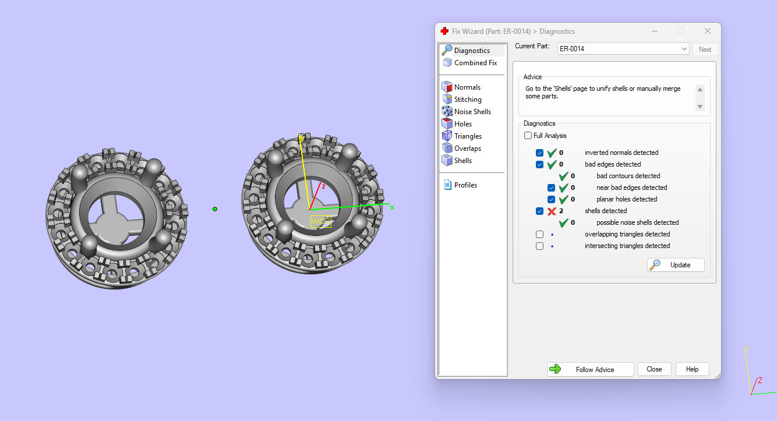
Task: Enable overlapping triangles detected checkbox
Action: pos(539,234)
